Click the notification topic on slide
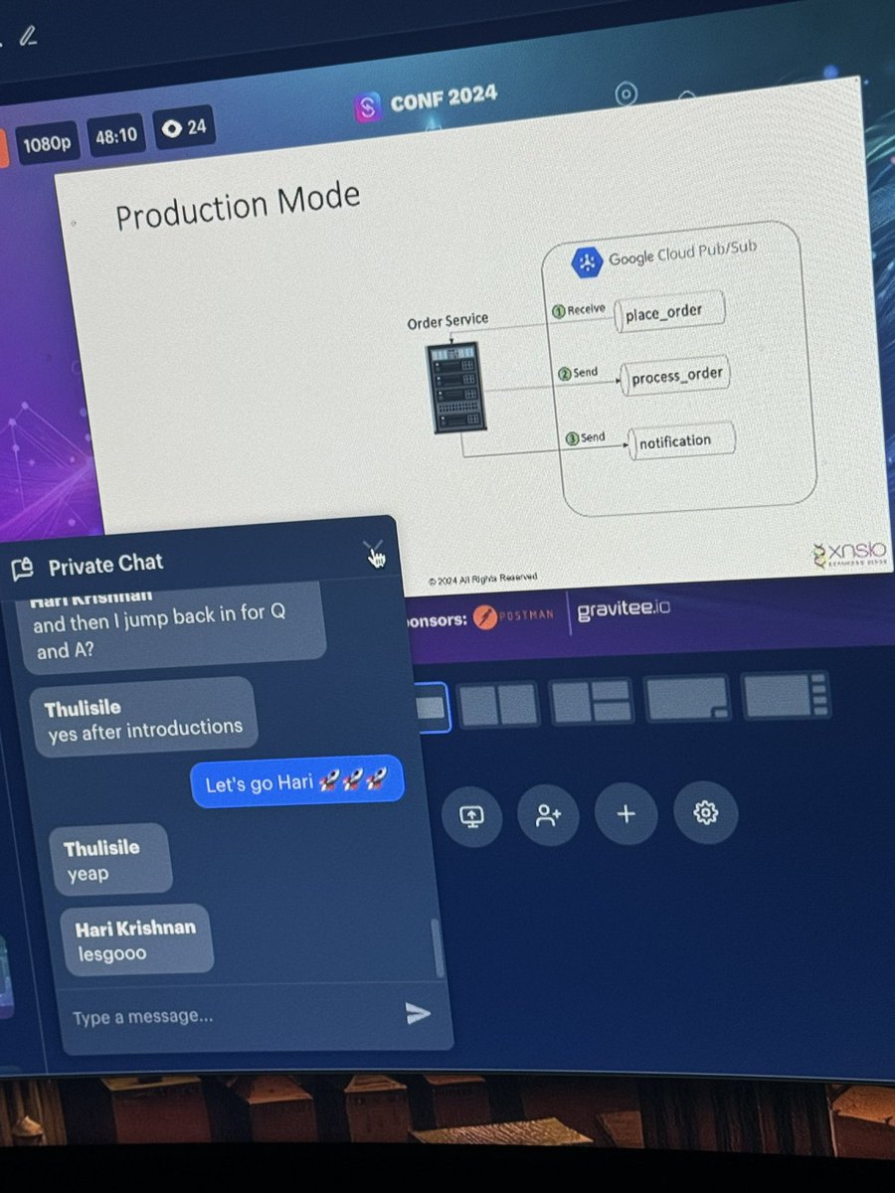 681,439
